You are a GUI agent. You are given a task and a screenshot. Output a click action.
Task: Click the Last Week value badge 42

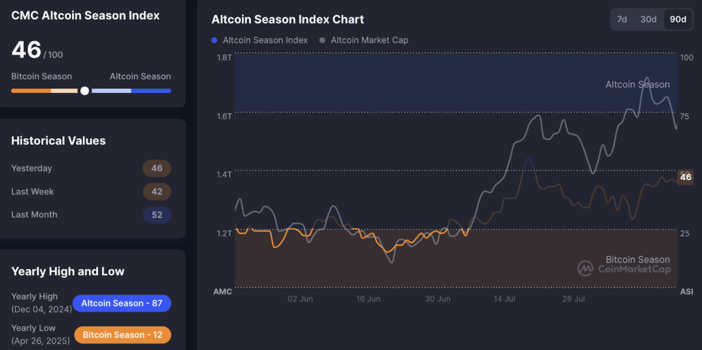[156, 192]
